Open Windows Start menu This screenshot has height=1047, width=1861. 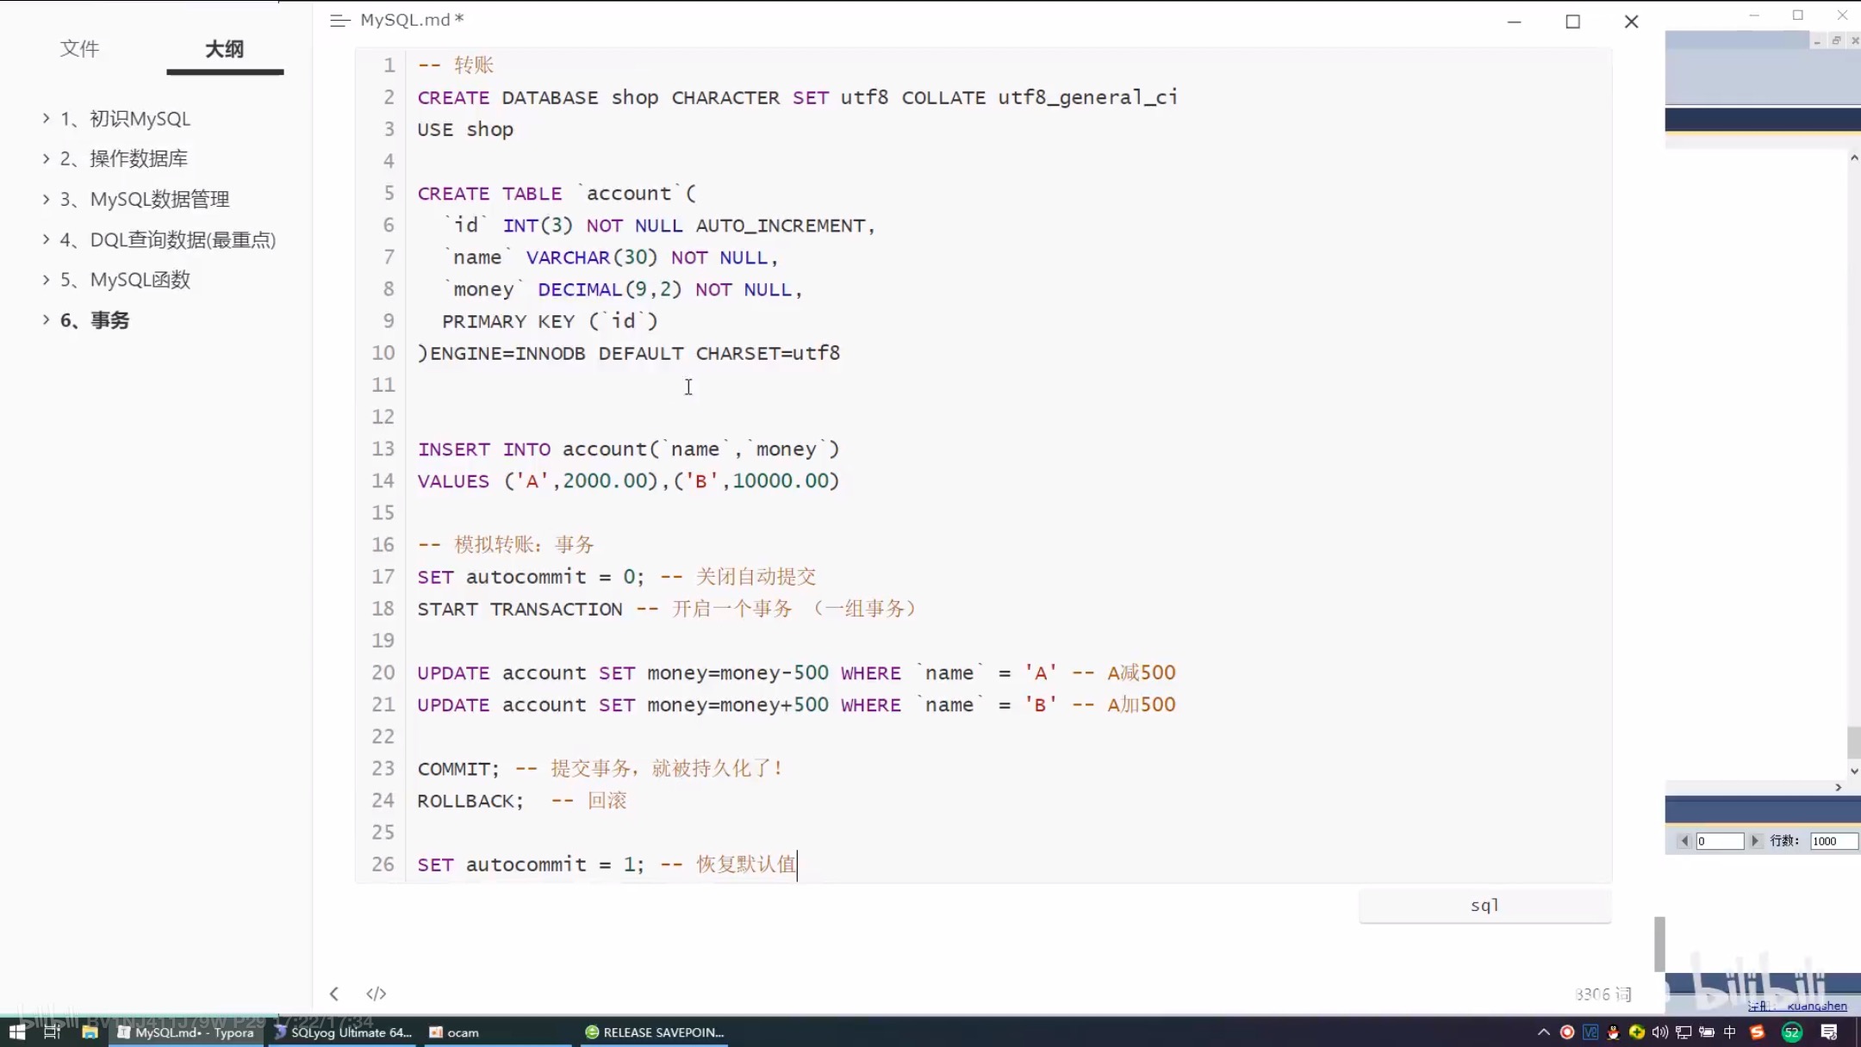(16, 1032)
